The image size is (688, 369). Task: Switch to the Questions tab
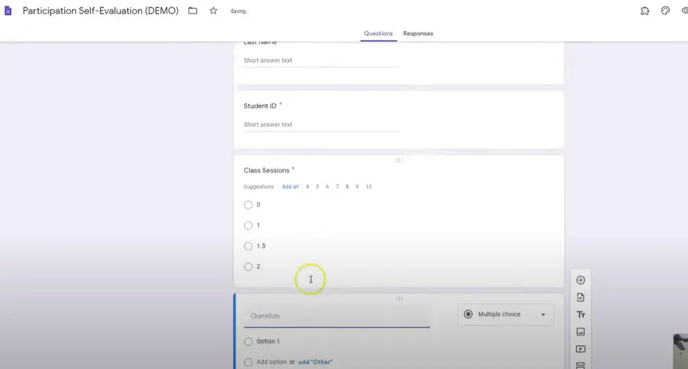click(379, 33)
